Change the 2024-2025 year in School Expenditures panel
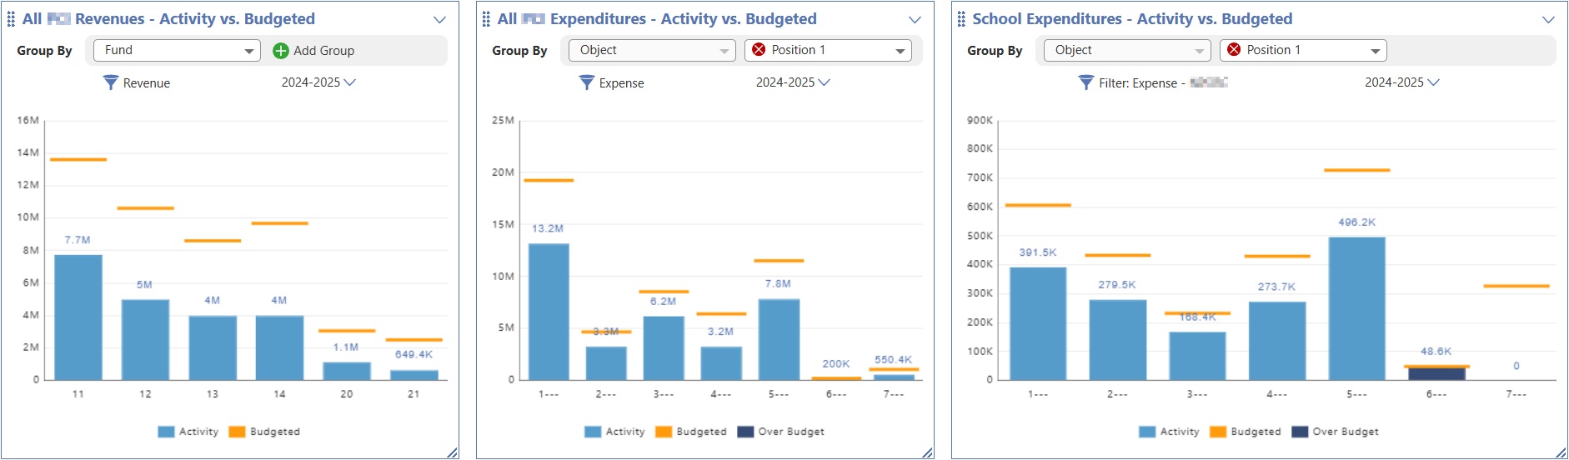Image resolution: width=1569 pixels, height=460 pixels. (1402, 82)
